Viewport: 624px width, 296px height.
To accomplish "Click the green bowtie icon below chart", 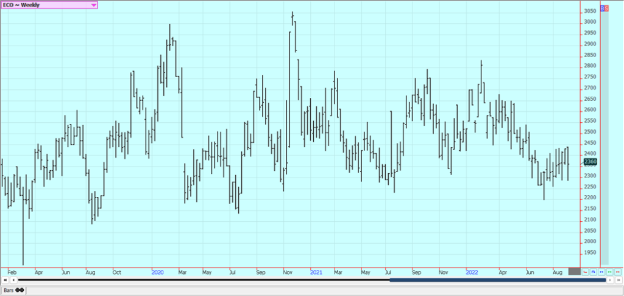I will coord(609,272).
